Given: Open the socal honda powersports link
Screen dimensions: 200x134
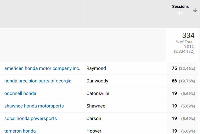Looking at the screenshot, I should (x=31, y=119).
